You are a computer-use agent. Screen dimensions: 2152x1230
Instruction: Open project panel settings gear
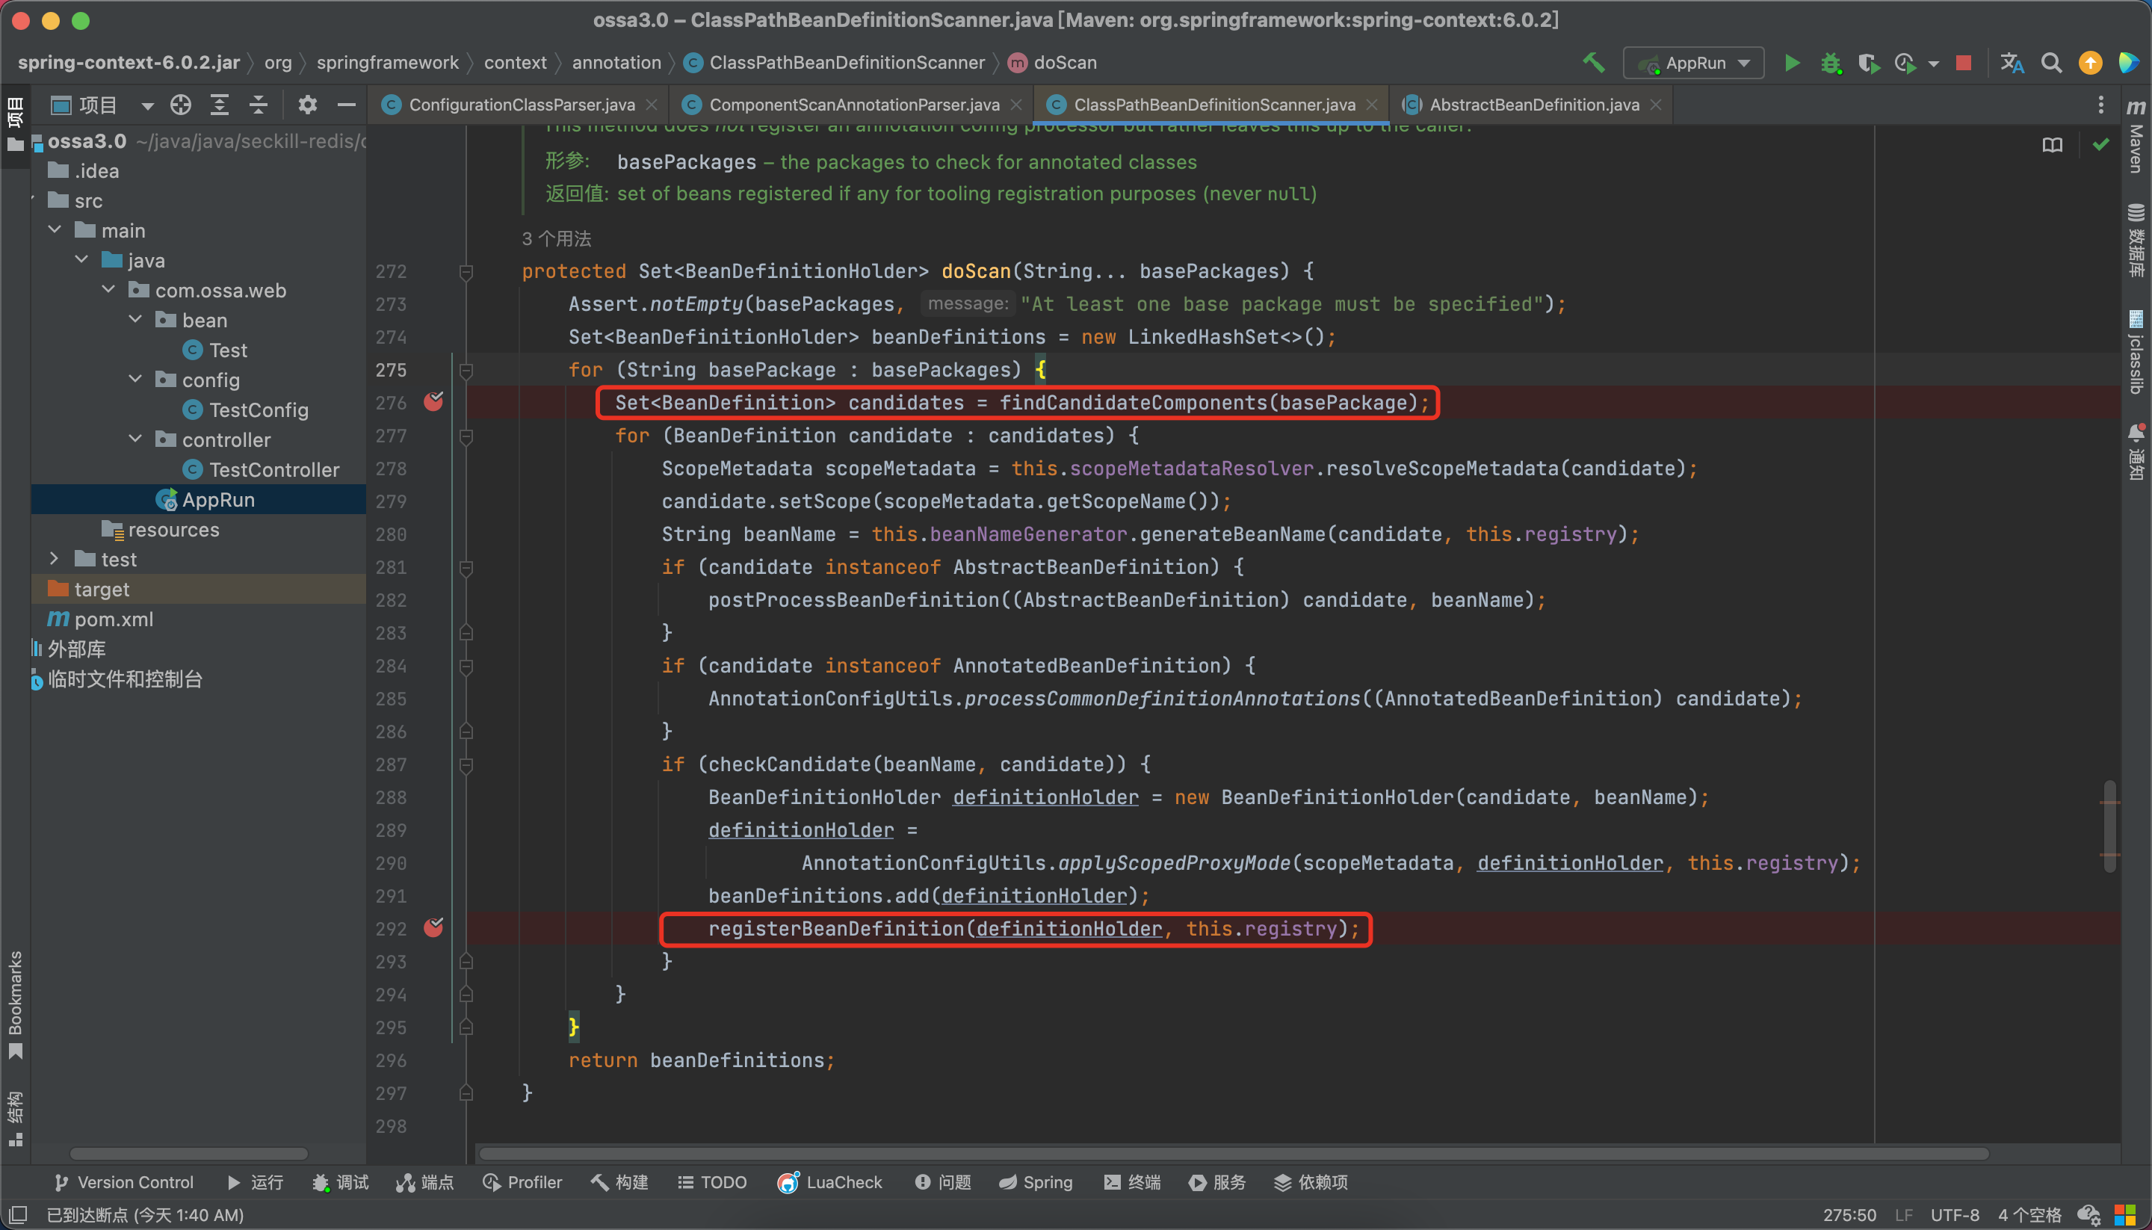(307, 105)
